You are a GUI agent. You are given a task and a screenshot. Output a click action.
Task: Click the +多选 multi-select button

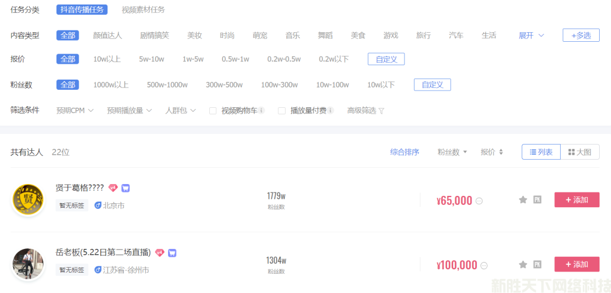580,35
